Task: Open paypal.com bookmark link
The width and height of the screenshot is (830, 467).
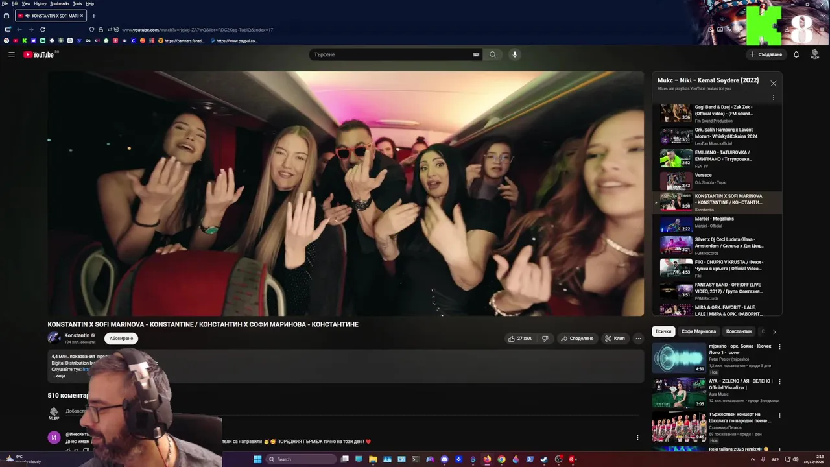Action: [x=234, y=41]
